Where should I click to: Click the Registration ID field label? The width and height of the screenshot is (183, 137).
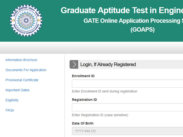click(84, 100)
